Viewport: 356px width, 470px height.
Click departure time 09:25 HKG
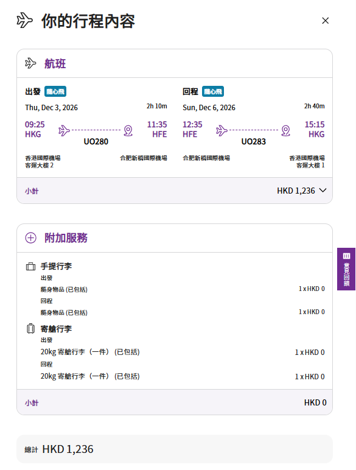[x=35, y=129]
